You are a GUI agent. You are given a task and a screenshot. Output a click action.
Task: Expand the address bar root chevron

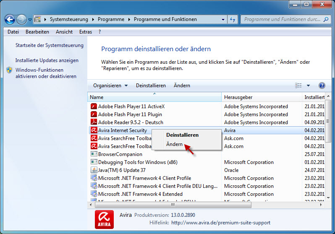(x=45, y=19)
